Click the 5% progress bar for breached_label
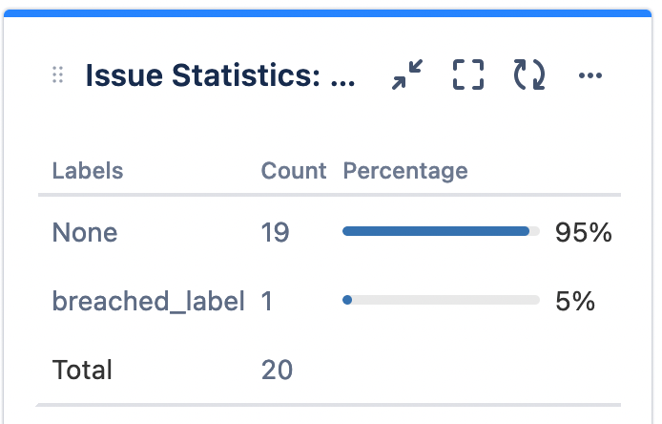 [441, 300]
